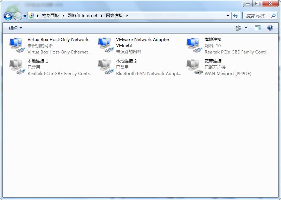281x200 pixels.
Task: Select the VMware Network Adapter VMnet8 icon
Action: (106, 45)
